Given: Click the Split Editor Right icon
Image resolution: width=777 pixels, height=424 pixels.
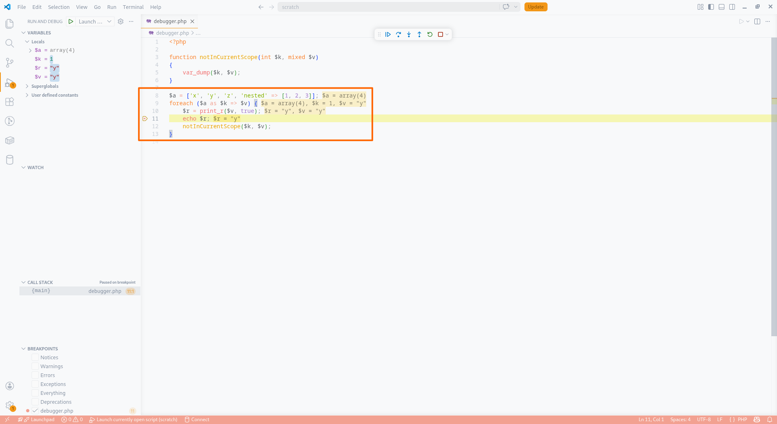Looking at the screenshot, I should [757, 21].
